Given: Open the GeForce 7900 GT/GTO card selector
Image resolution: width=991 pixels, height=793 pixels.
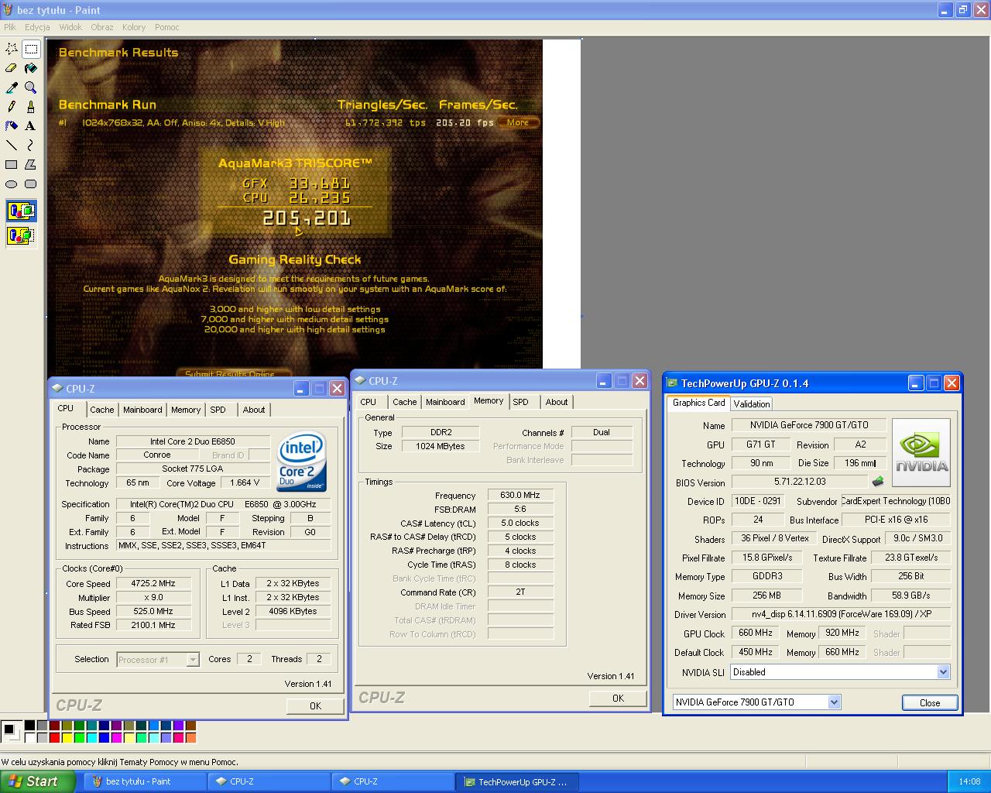Looking at the screenshot, I should tap(757, 702).
